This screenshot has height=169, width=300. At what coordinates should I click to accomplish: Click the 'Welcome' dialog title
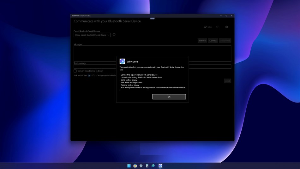click(x=132, y=62)
